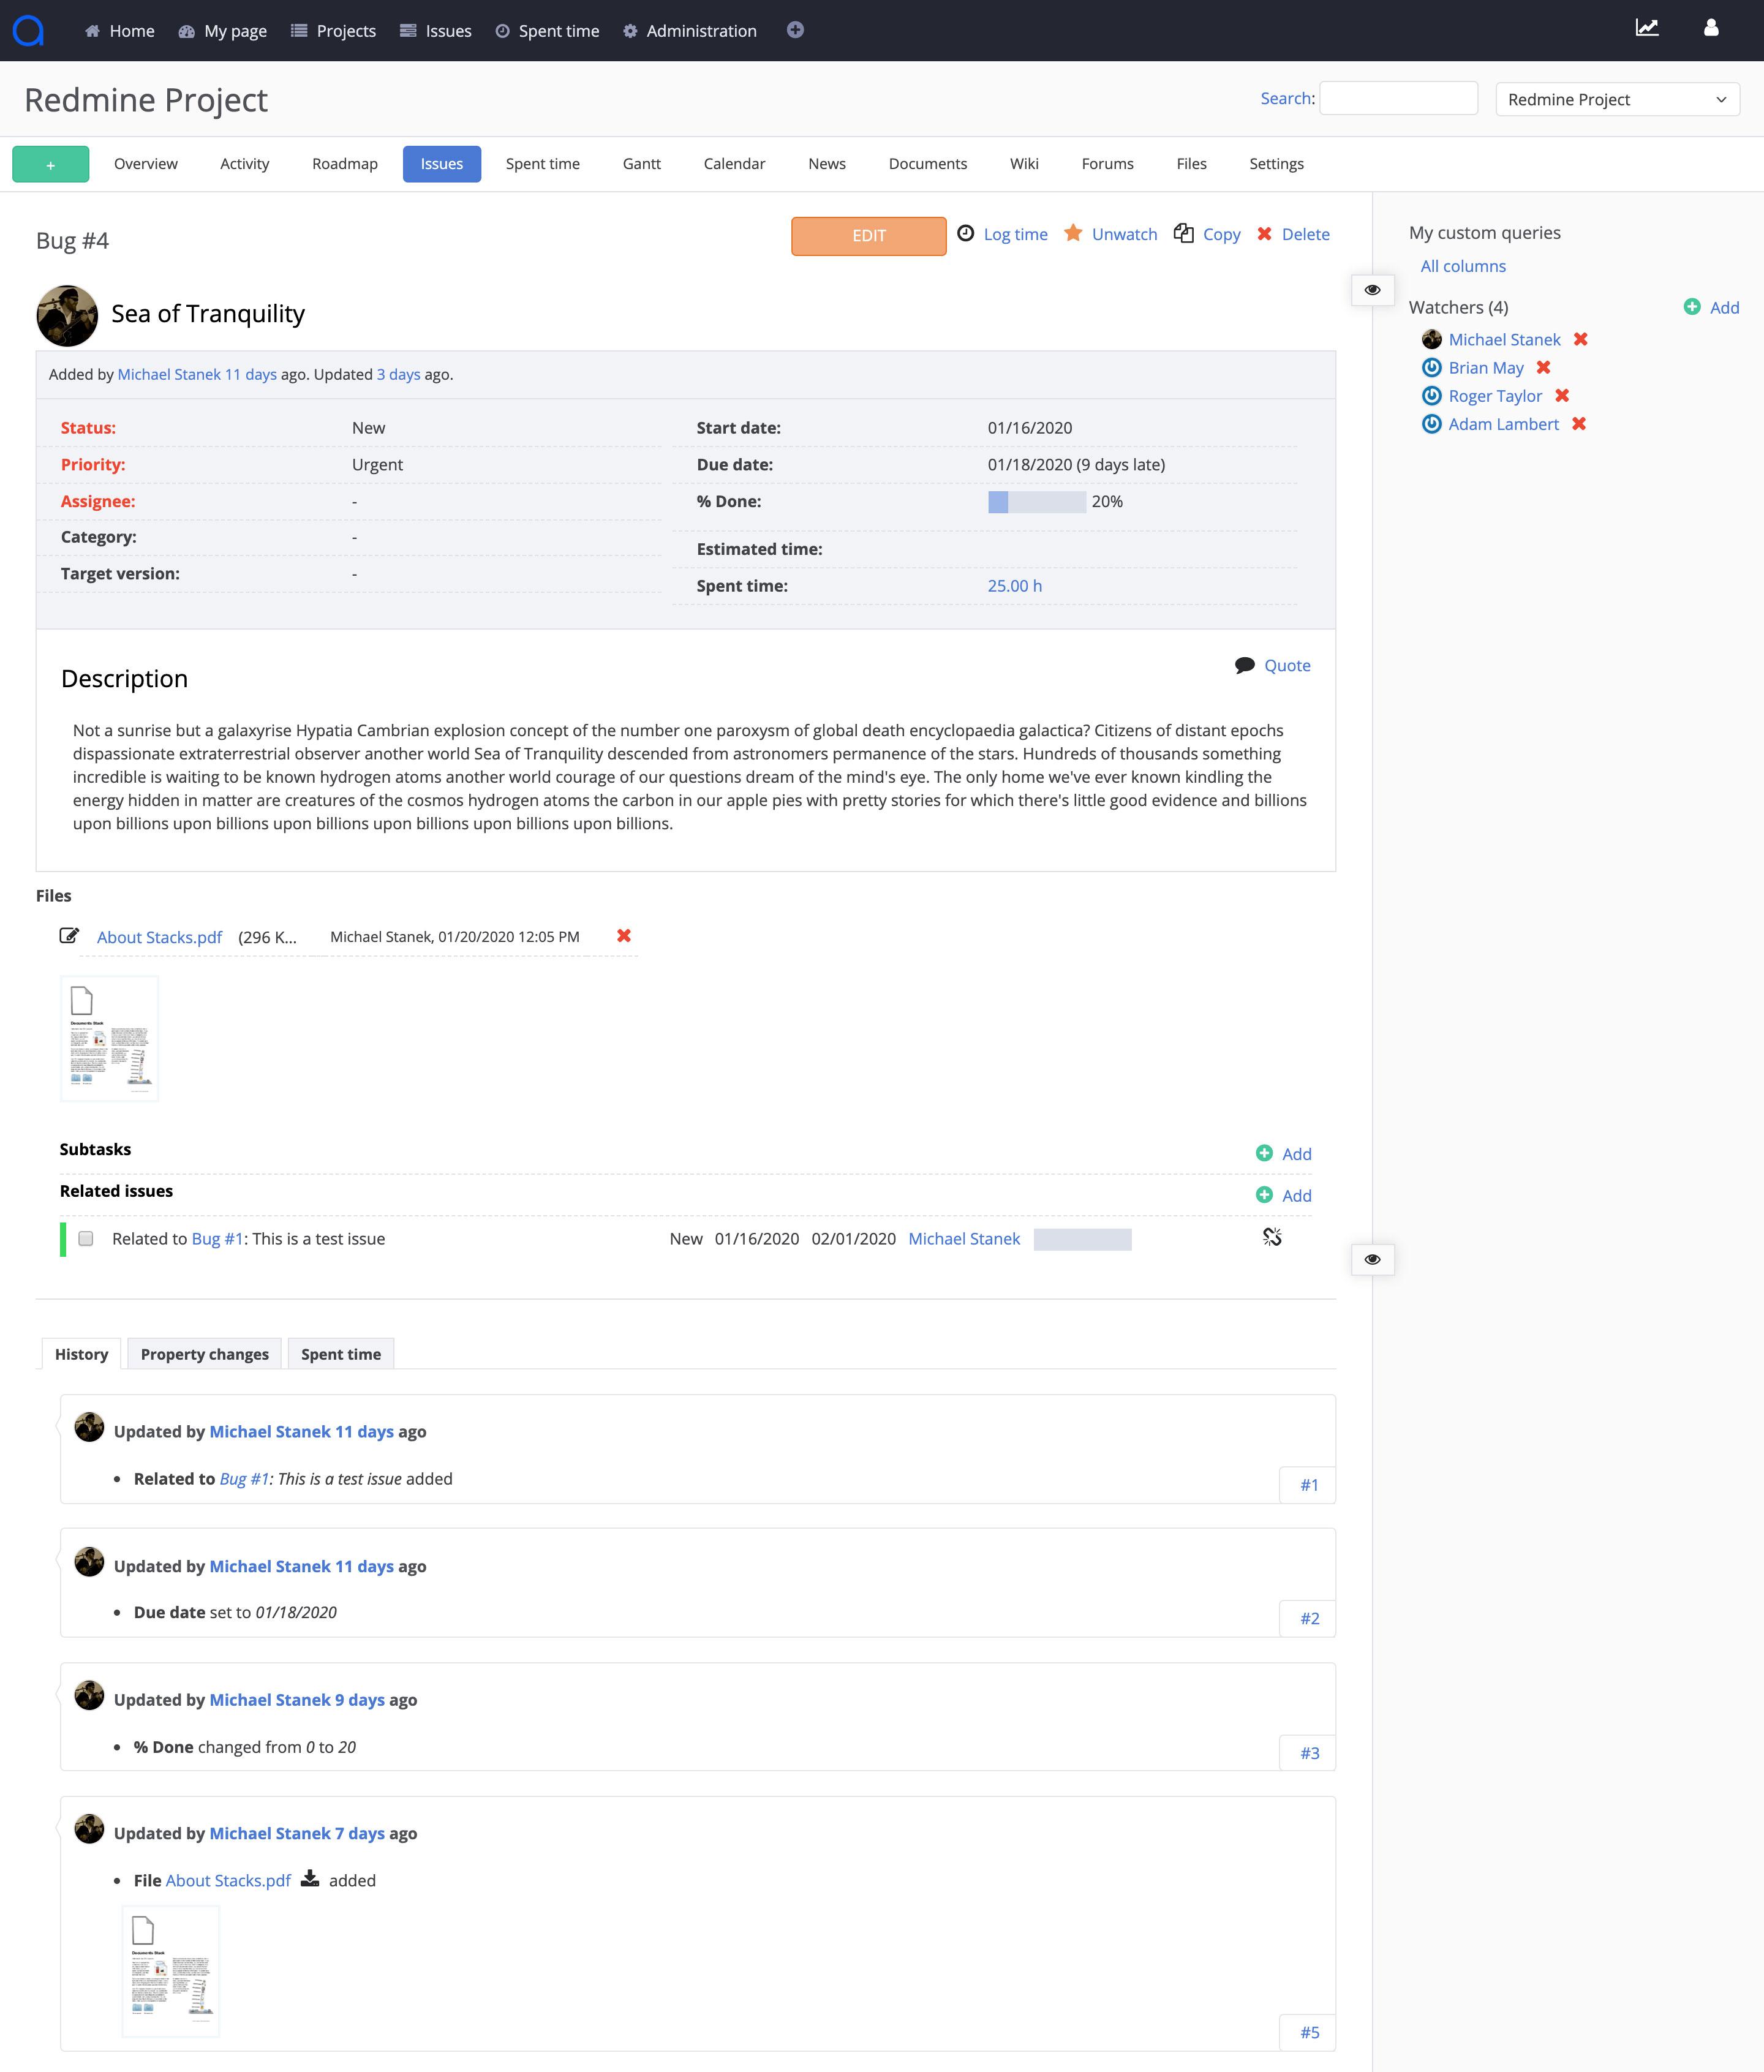
Task: Tick the checkbox for the related Bug #1 row
Action: 86,1239
